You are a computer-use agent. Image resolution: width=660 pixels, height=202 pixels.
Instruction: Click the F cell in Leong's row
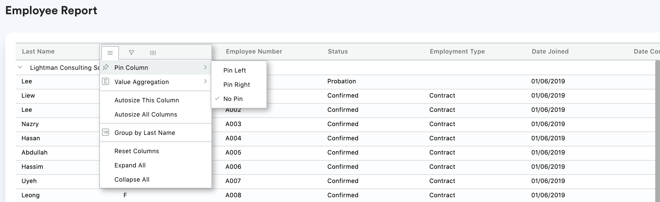[x=125, y=195]
